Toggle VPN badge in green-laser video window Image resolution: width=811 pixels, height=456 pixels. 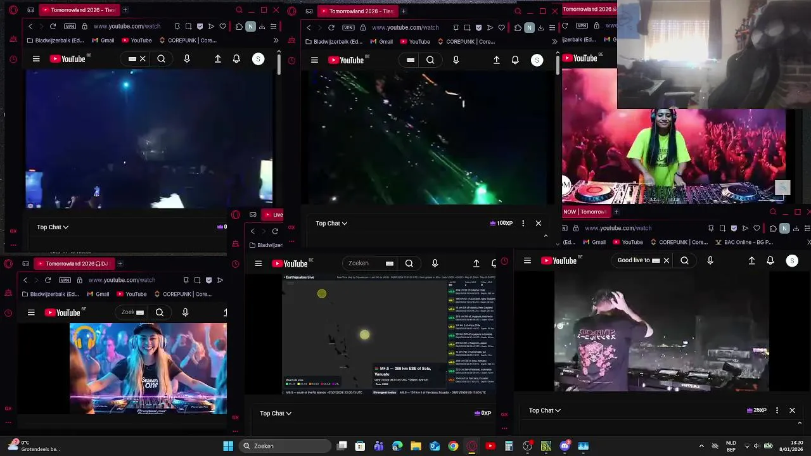tap(348, 27)
